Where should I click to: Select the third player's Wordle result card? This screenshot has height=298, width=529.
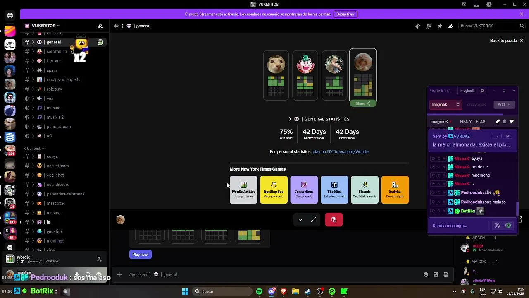click(x=334, y=75)
